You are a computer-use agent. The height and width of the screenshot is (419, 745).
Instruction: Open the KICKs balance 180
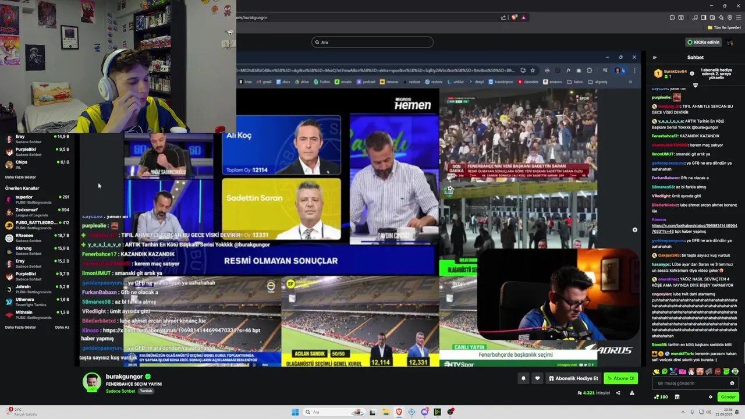click(x=661, y=397)
